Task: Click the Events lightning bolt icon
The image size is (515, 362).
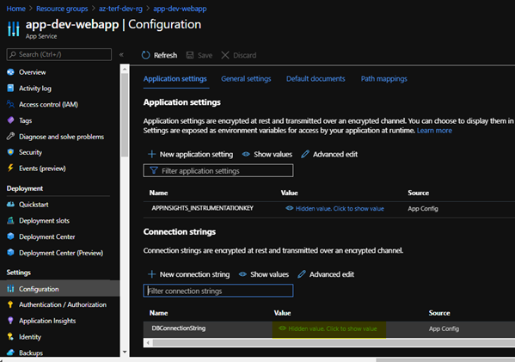Action: (x=10, y=168)
